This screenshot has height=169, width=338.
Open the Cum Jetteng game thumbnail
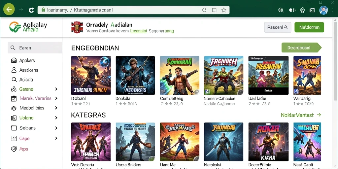click(x=180, y=76)
